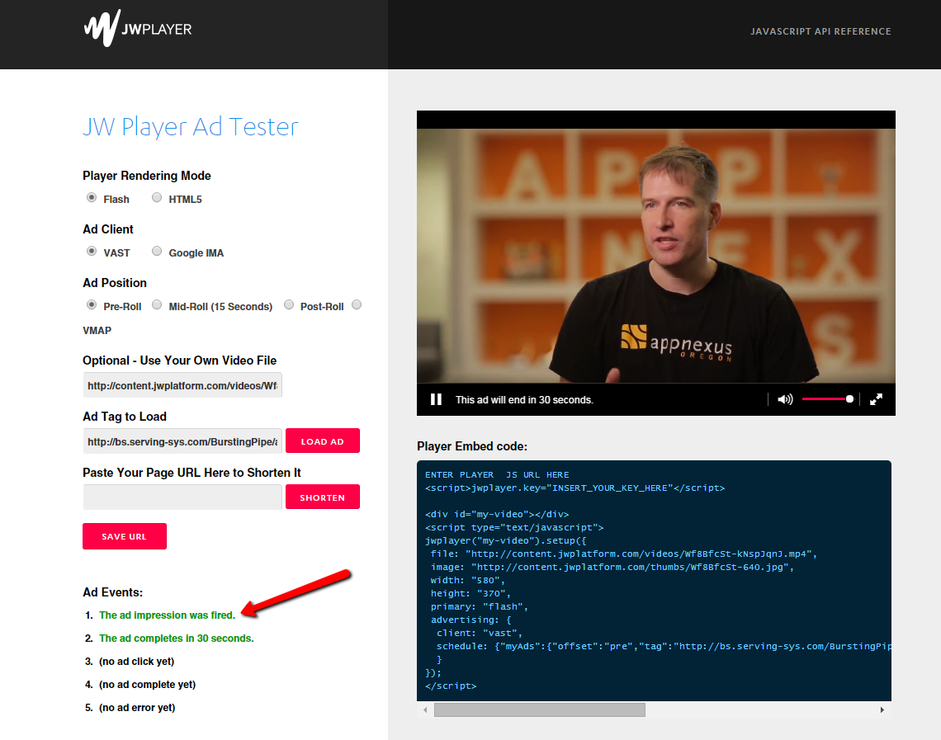The width and height of the screenshot is (941, 740).
Task: Click the SAVE URL button
Action: coord(124,535)
